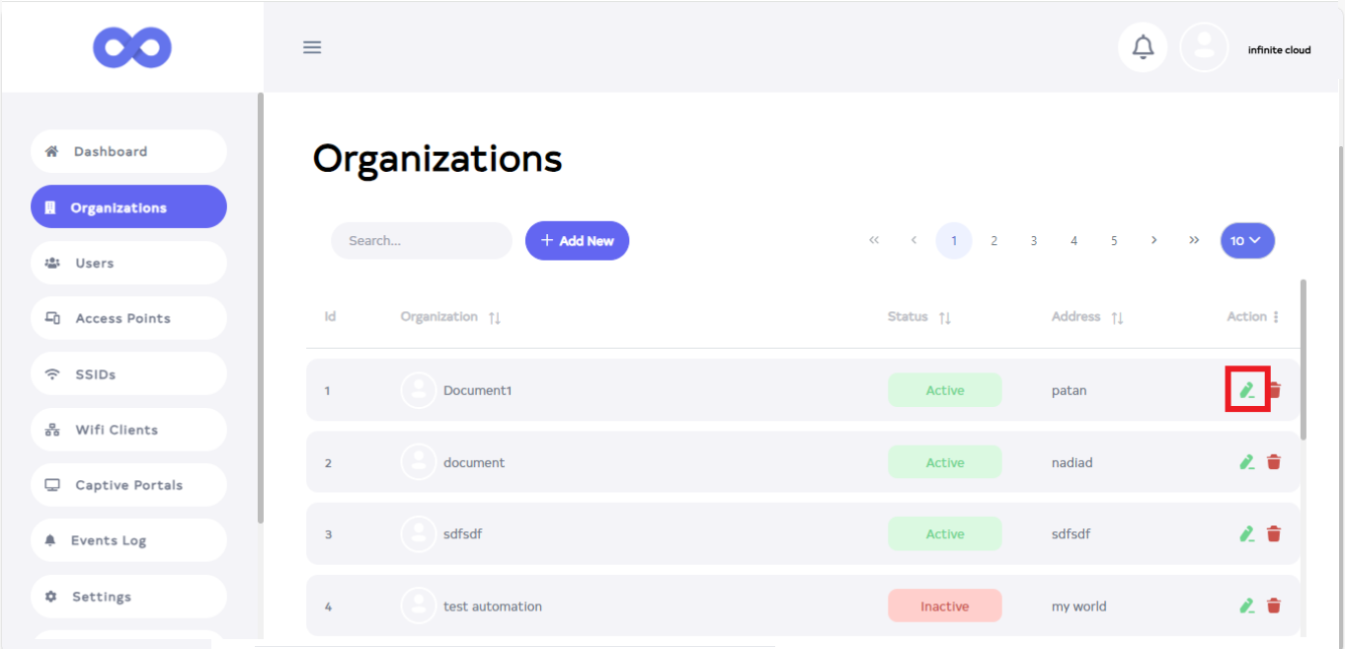
Task: Click the edit pencil for Document1
Action: click(x=1247, y=390)
